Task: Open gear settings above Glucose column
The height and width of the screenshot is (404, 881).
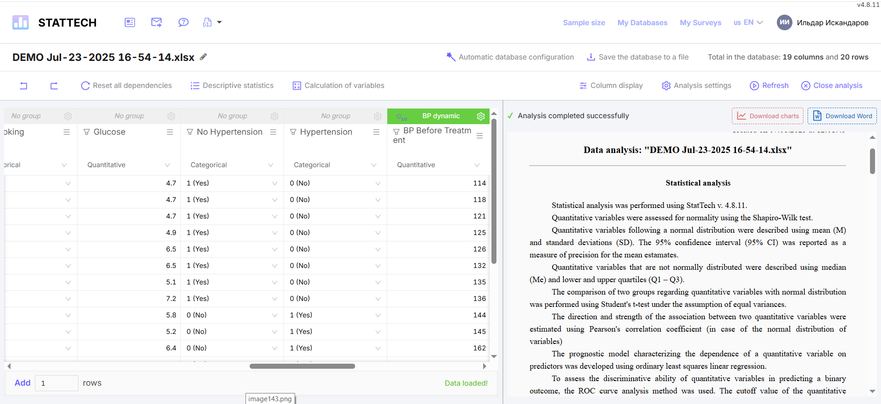Action: [x=171, y=116]
